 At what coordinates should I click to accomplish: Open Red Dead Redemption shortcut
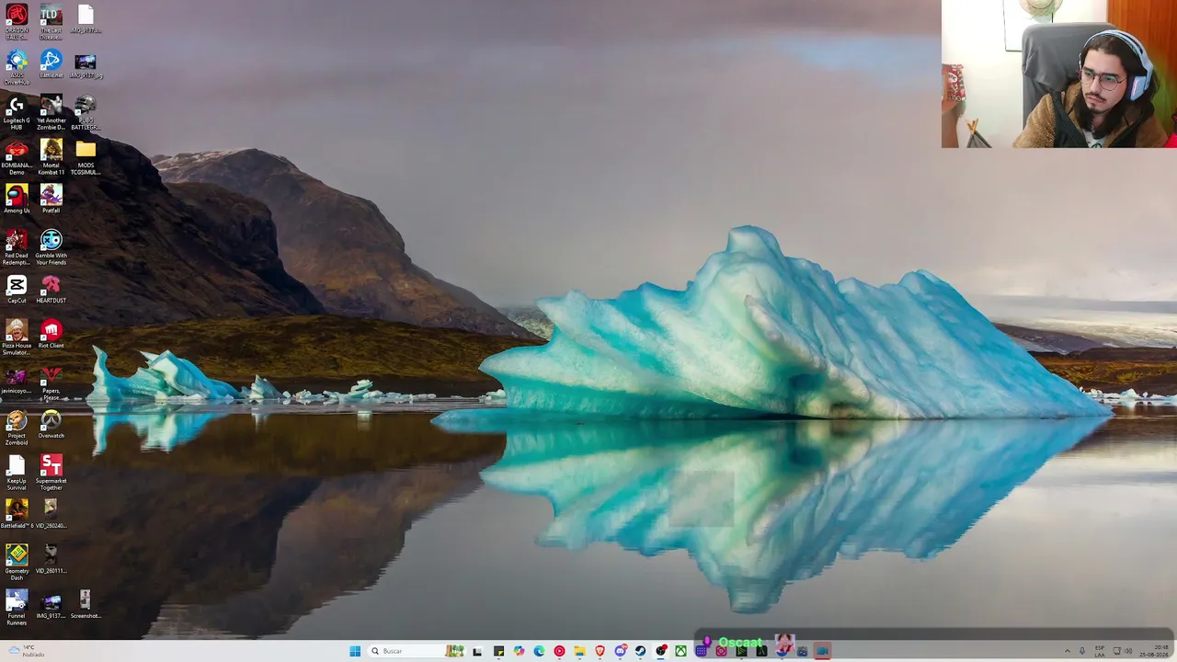click(x=17, y=247)
